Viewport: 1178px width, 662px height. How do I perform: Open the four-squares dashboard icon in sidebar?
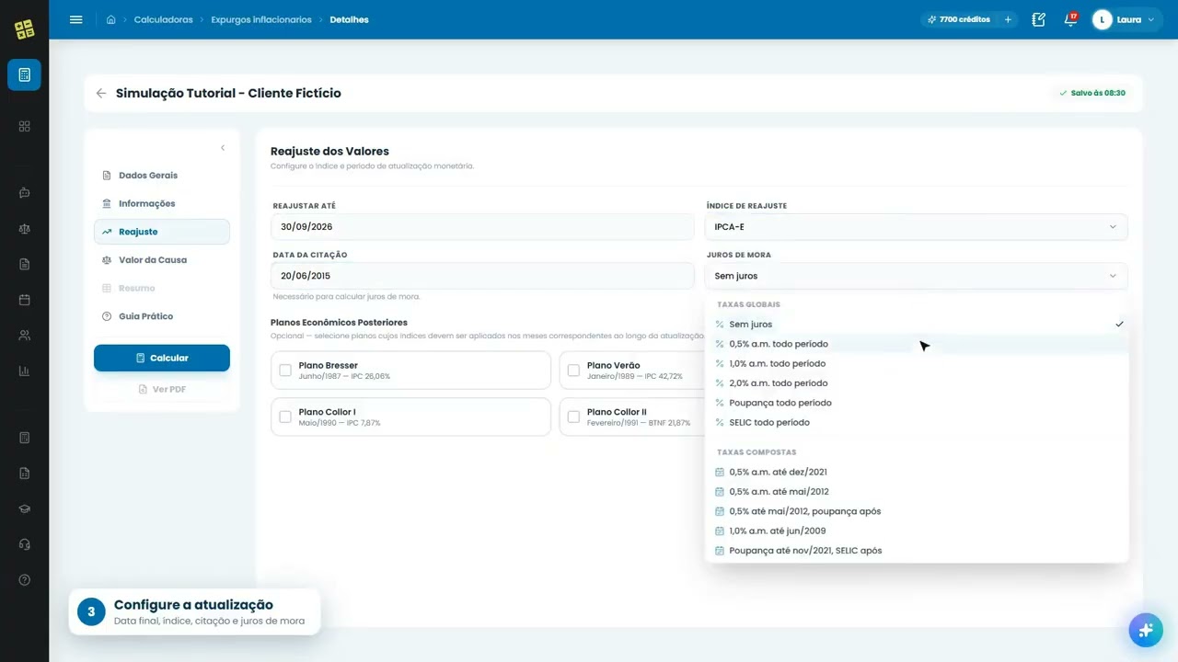(24, 126)
